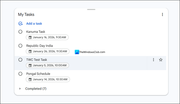Click the Completed (7) label

point(36,89)
